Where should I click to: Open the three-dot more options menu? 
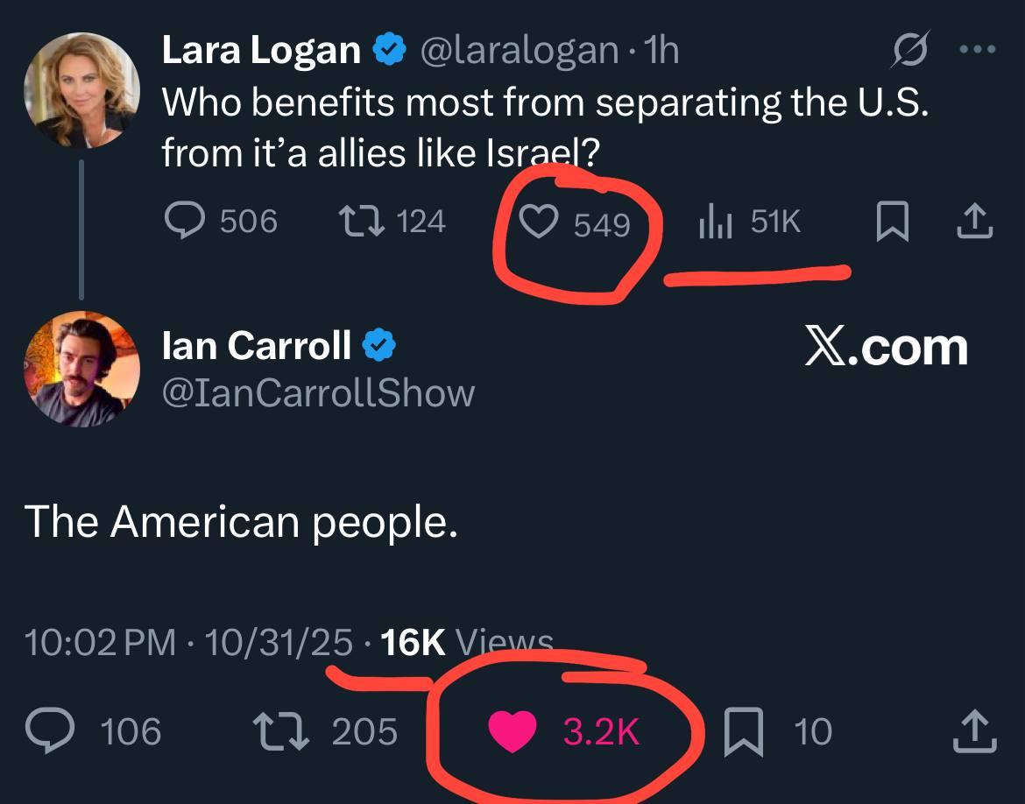pyautogui.click(x=978, y=50)
